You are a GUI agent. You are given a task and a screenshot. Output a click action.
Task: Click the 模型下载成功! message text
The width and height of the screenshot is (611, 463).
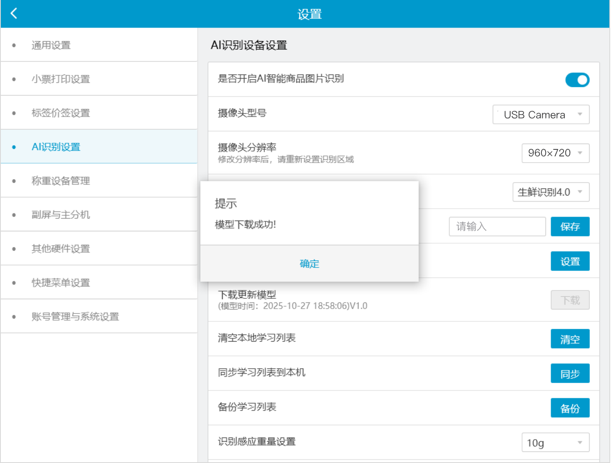(x=245, y=224)
